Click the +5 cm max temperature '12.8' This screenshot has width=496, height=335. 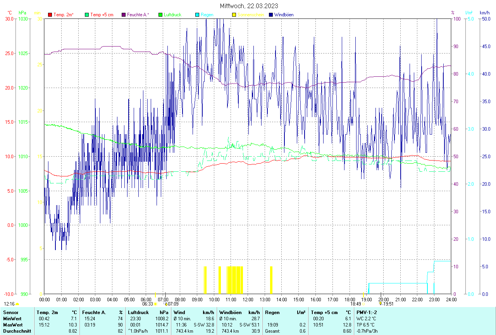(x=346, y=325)
